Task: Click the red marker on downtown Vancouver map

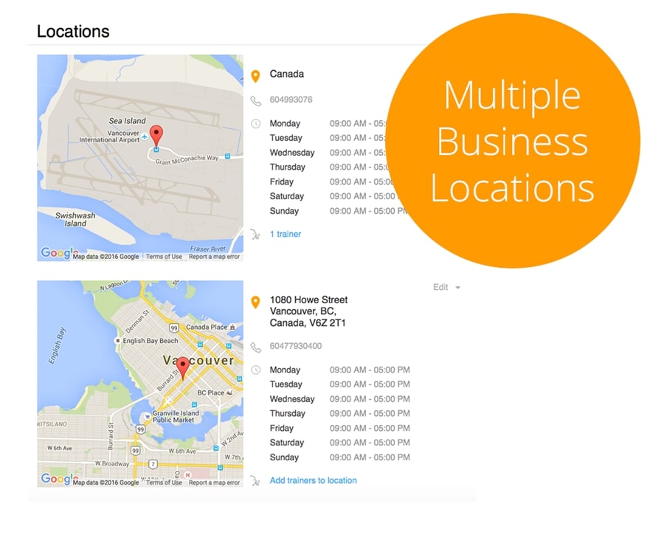Action: pyautogui.click(x=183, y=367)
